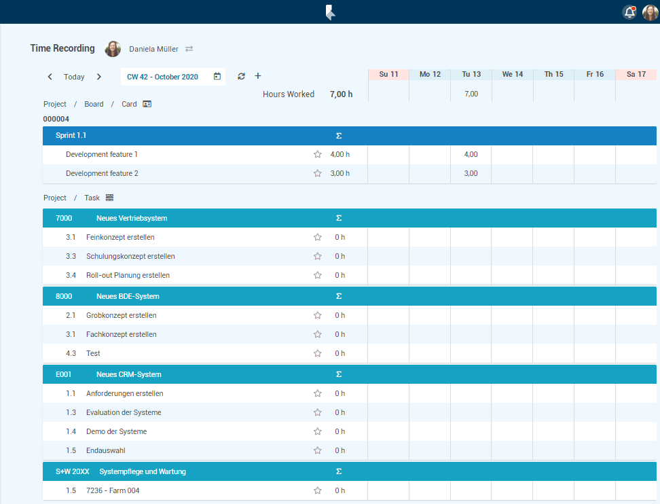660x504 pixels.
Task: Click the sigma icon in Neues BDE-System row
Action: coord(339,296)
